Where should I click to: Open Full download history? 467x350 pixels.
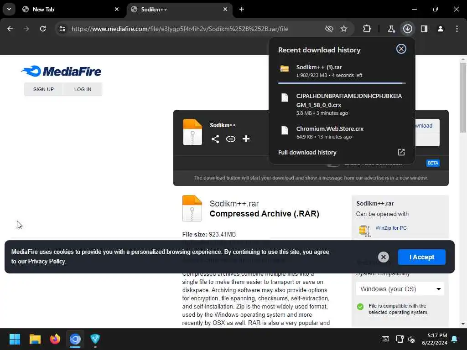(307, 152)
